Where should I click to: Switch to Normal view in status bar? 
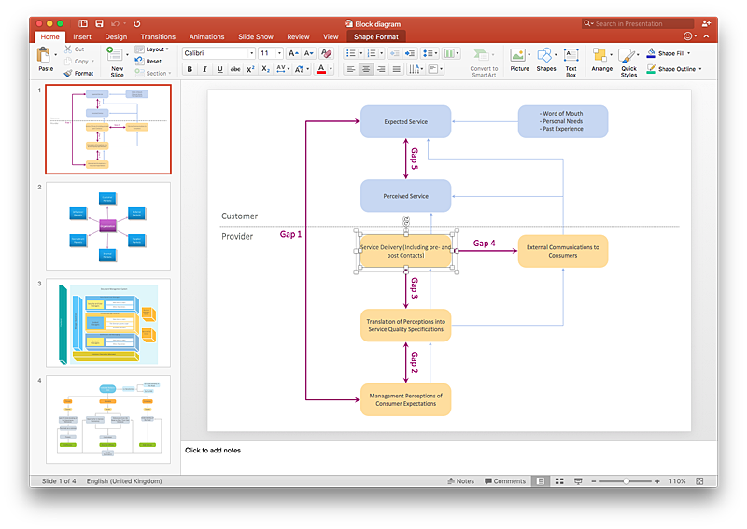point(541,481)
